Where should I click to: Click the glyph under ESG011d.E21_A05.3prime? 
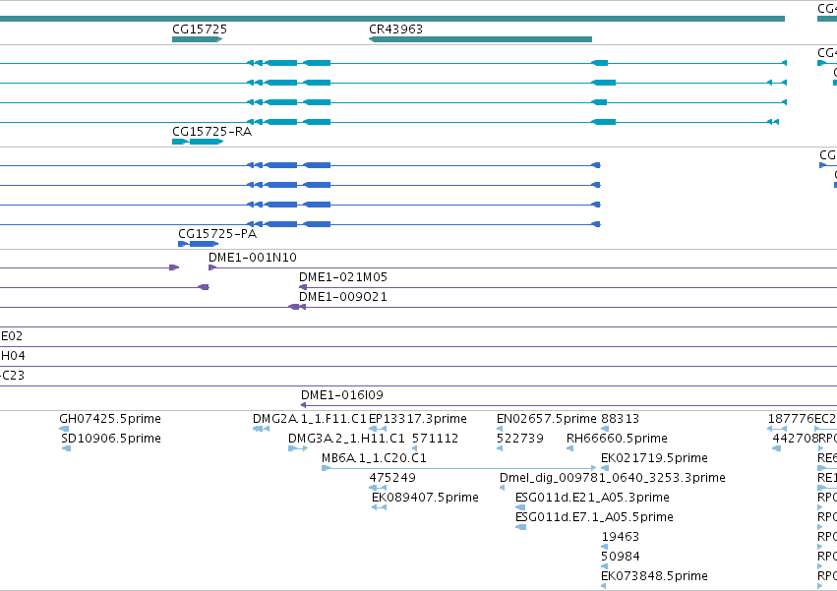520,507
